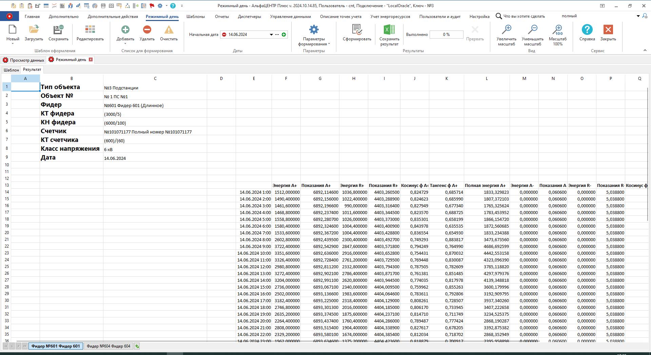Image resolution: width=651 pixels, height=355 pixels.
Task: Save the result to Excel
Action: [x=389, y=30]
